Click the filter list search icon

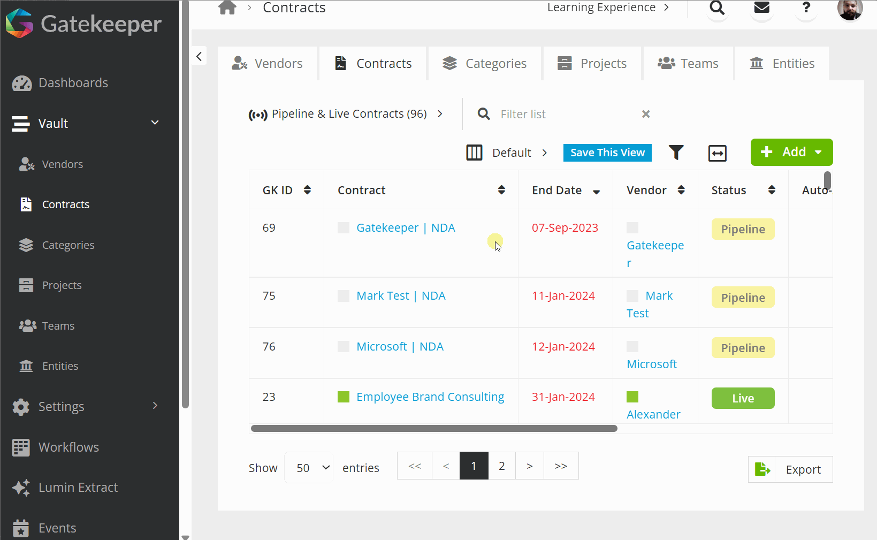coord(484,114)
